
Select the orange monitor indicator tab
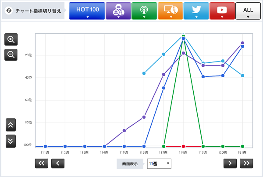click(x=170, y=11)
